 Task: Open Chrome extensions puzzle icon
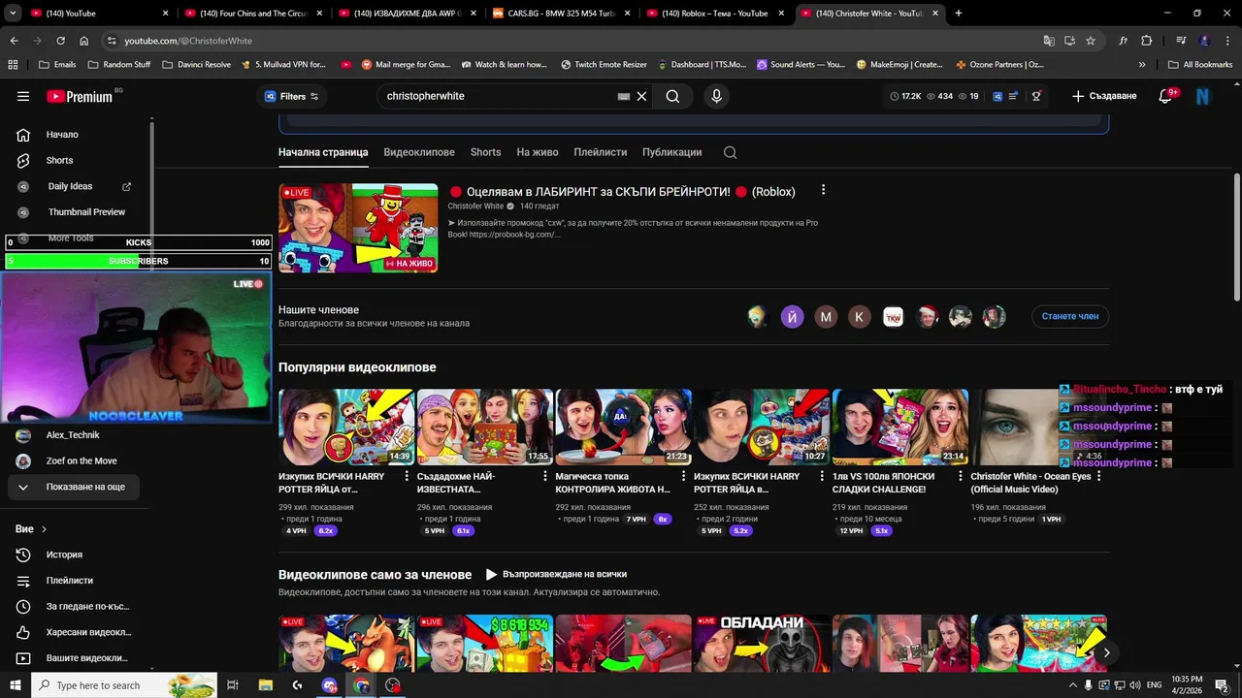1147,41
